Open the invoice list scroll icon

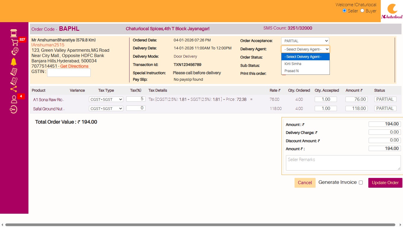pos(14,71)
